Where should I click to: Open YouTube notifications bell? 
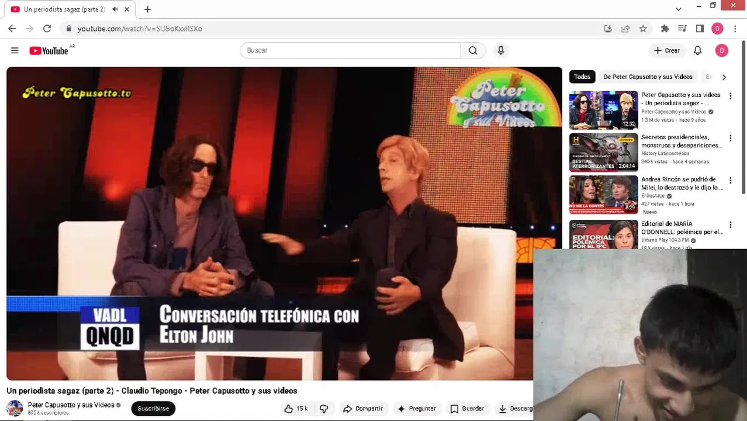click(x=697, y=51)
